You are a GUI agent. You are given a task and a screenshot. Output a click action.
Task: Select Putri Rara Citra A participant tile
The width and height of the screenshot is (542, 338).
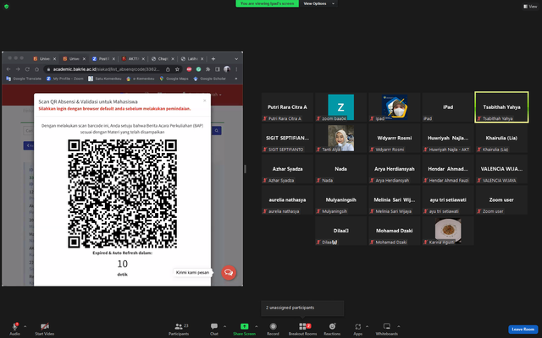287,107
